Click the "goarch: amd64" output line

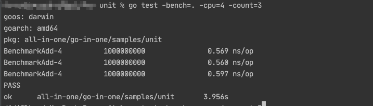[x=31, y=28]
